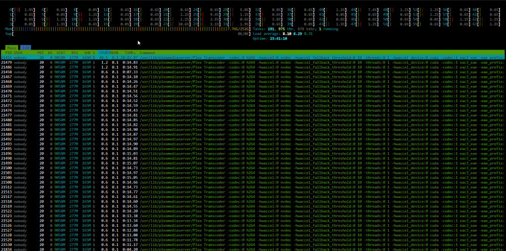Viewport: 506px width, 251px height.
Task: Select process row with PID 21493
Action: tap(253, 144)
